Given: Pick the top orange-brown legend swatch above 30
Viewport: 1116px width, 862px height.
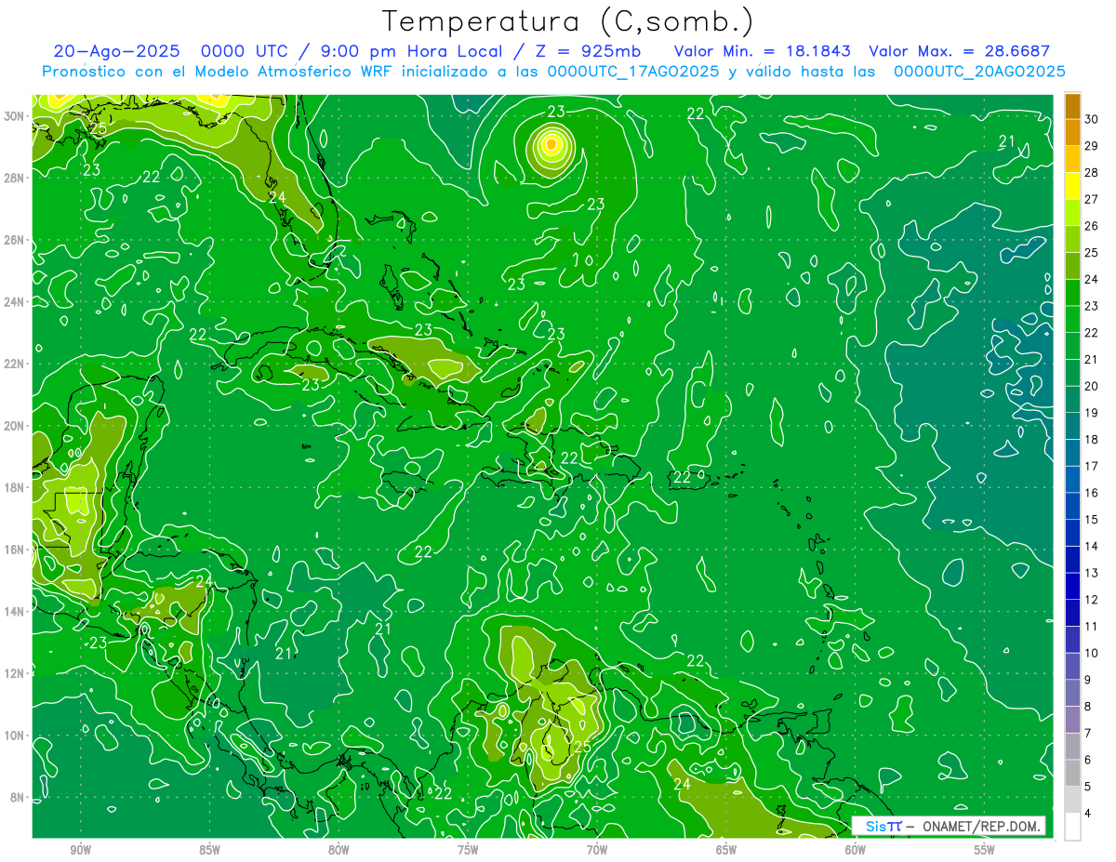Looking at the screenshot, I should pos(1072,107).
